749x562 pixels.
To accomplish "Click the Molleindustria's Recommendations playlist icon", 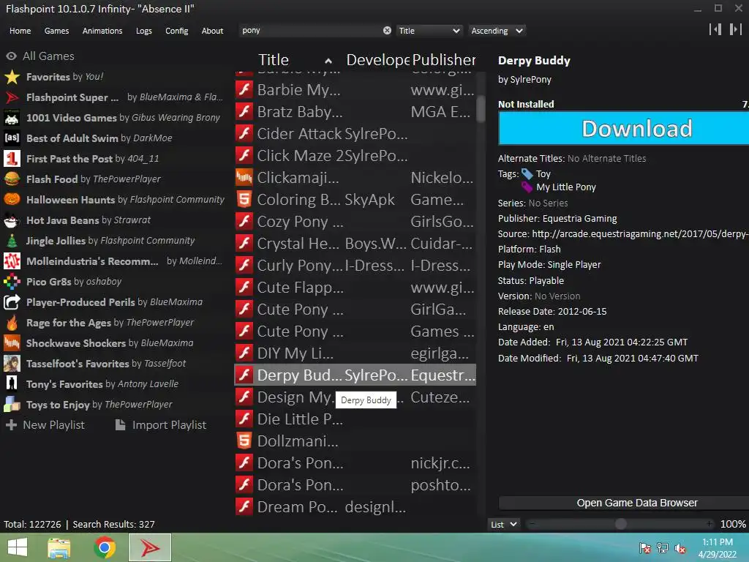I will point(12,261).
